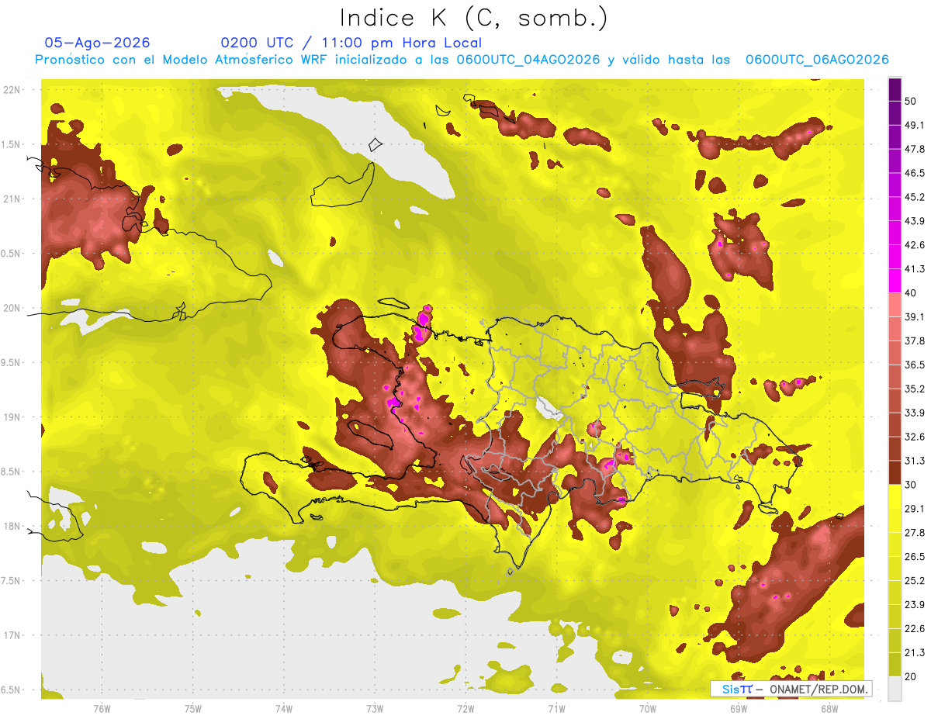The height and width of the screenshot is (719, 931).
Task: Click the colorbar value '35.2'
Action: coord(915,389)
